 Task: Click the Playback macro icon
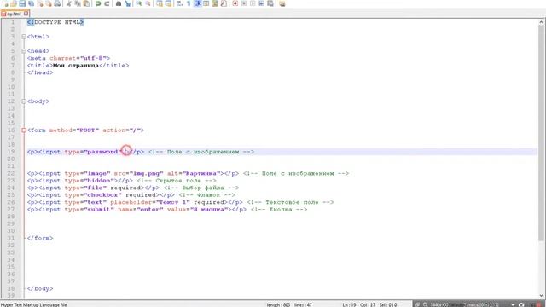pyautogui.click(x=253, y=3)
